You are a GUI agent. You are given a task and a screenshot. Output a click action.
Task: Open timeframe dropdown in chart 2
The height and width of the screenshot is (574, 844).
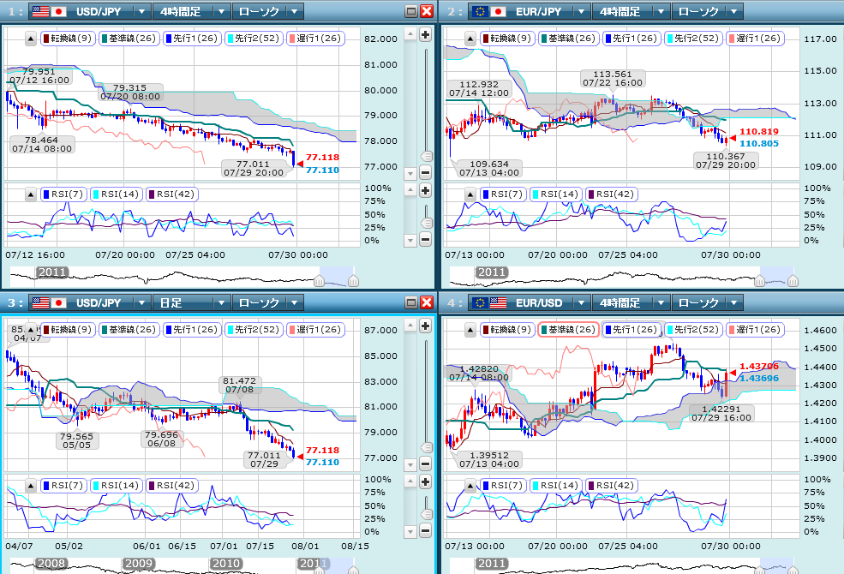tap(661, 11)
